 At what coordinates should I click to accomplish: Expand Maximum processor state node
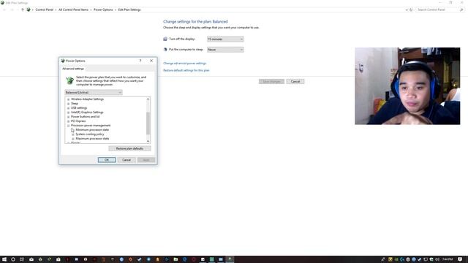point(73,139)
